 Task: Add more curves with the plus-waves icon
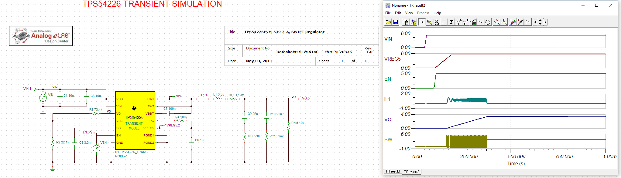(x=513, y=22)
